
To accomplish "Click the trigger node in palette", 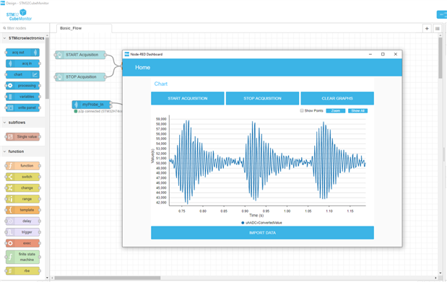I will [x=22, y=232].
